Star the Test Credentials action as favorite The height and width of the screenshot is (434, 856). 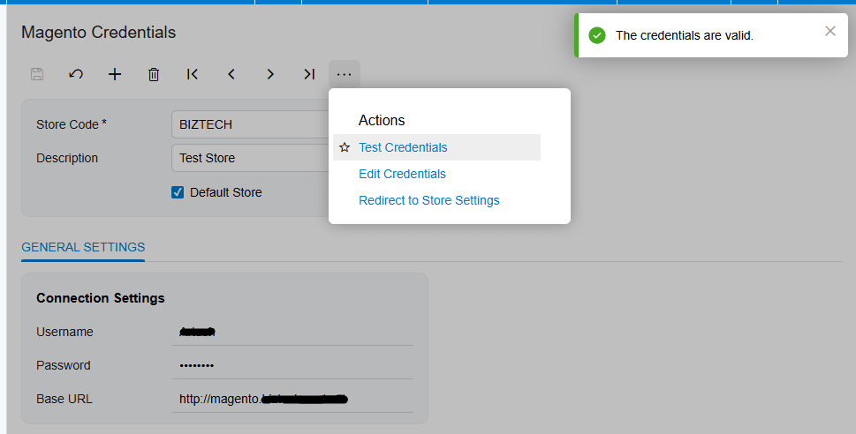tap(345, 148)
